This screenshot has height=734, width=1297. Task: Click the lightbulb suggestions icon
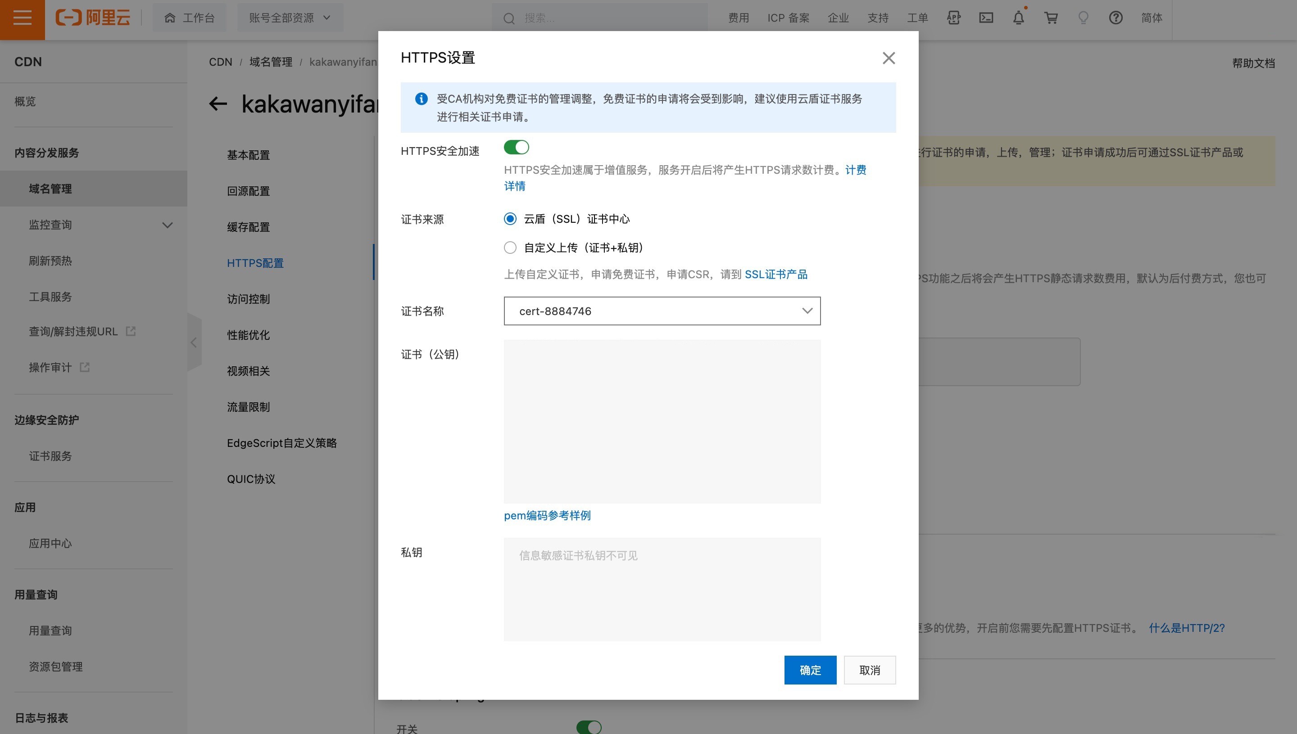(1083, 18)
